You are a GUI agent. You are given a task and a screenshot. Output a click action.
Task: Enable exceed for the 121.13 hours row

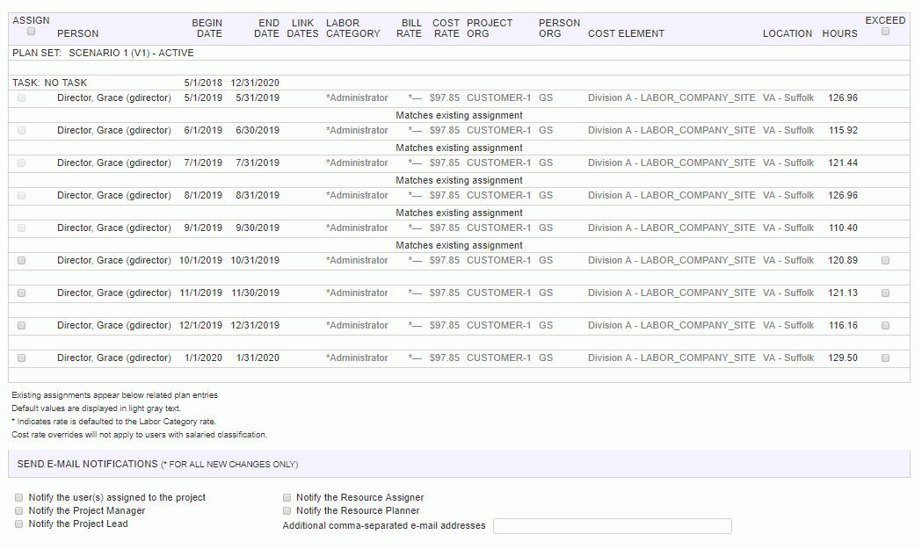coord(886,293)
